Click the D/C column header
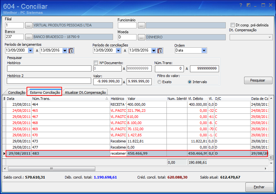276x194 pixels. (232, 99)
